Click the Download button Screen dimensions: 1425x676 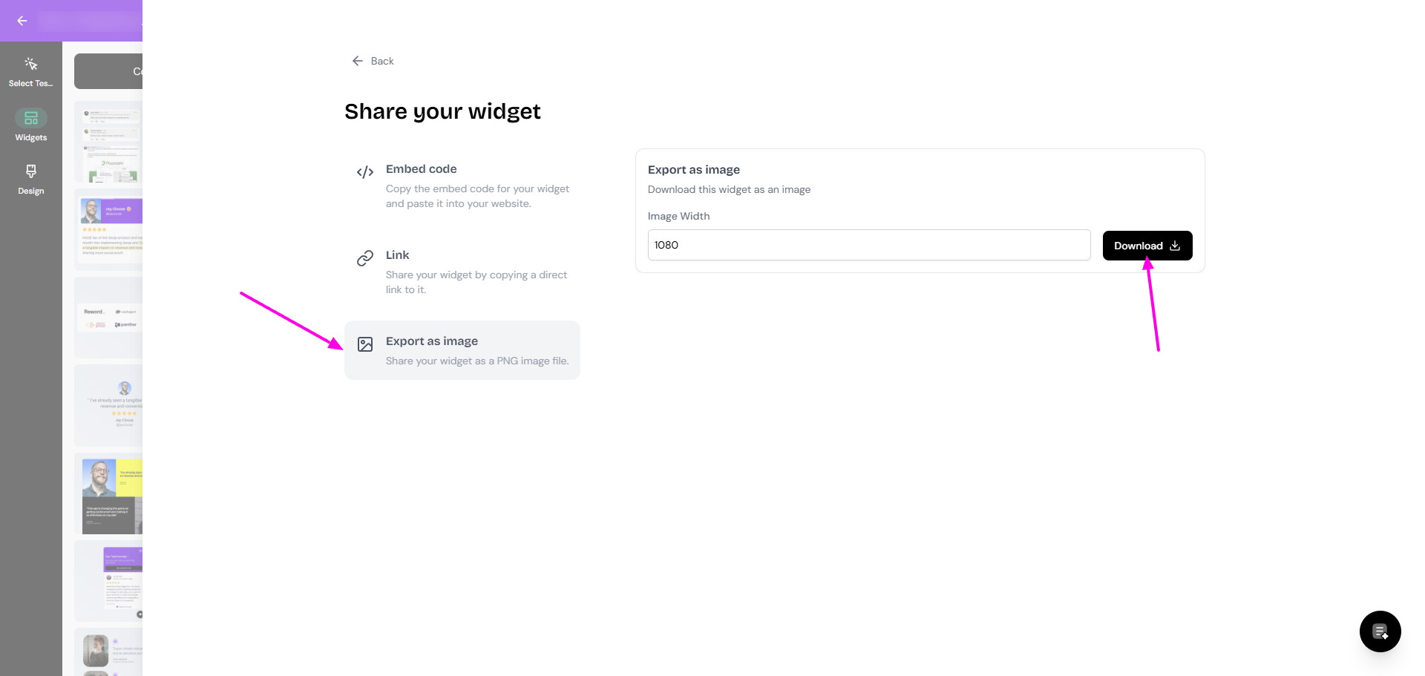1147,246
